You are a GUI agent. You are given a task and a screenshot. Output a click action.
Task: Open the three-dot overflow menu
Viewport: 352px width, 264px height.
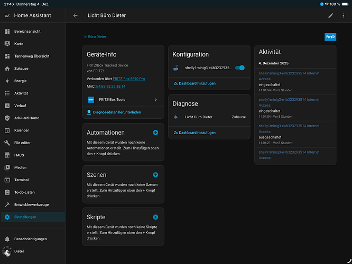tap(343, 15)
